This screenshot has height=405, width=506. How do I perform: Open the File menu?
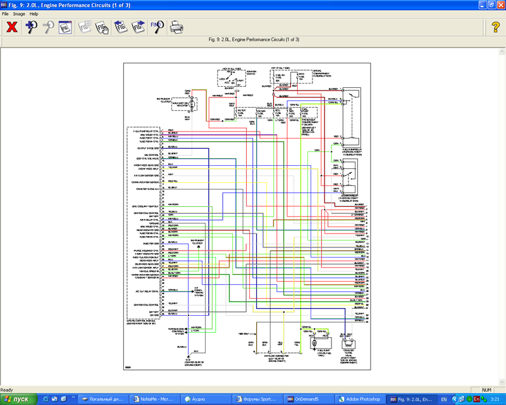click(6, 13)
